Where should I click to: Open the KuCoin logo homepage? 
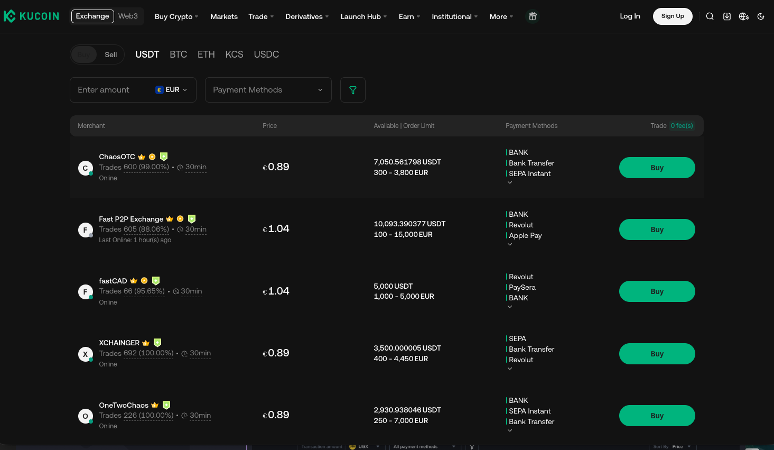31,16
